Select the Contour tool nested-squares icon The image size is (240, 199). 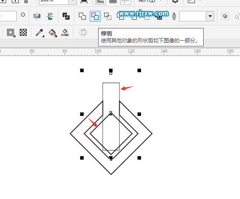click(11, 32)
